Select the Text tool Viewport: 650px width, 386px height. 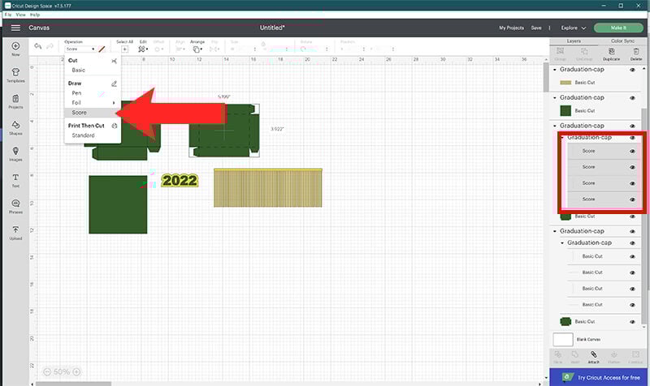(x=15, y=177)
